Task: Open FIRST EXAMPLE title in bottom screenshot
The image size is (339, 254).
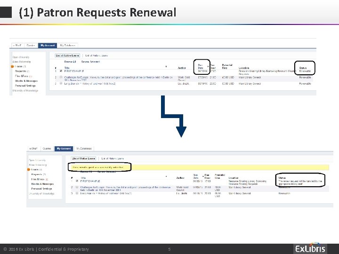Action: pos(90,181)
